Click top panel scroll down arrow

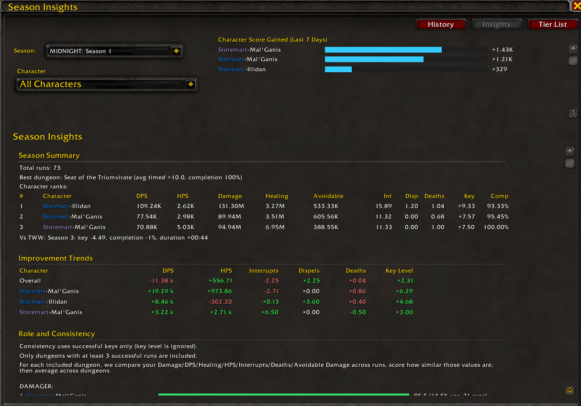(573, 113)
